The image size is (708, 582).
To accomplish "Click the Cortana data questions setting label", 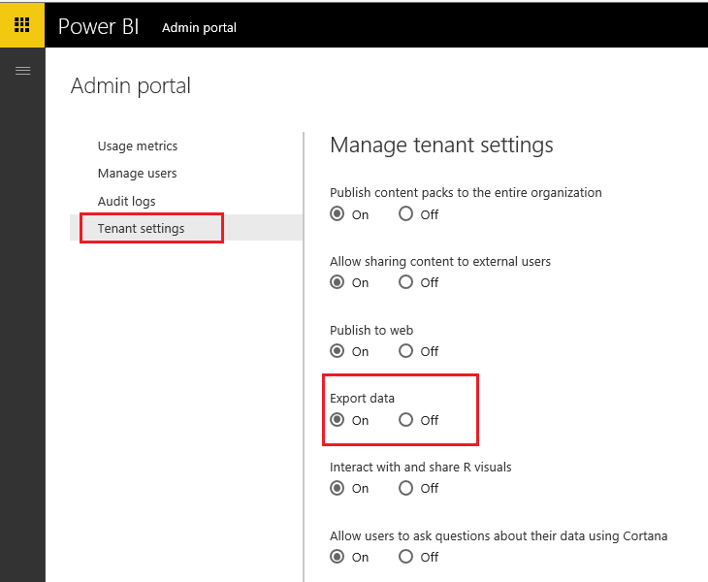I will coord(499,536).
